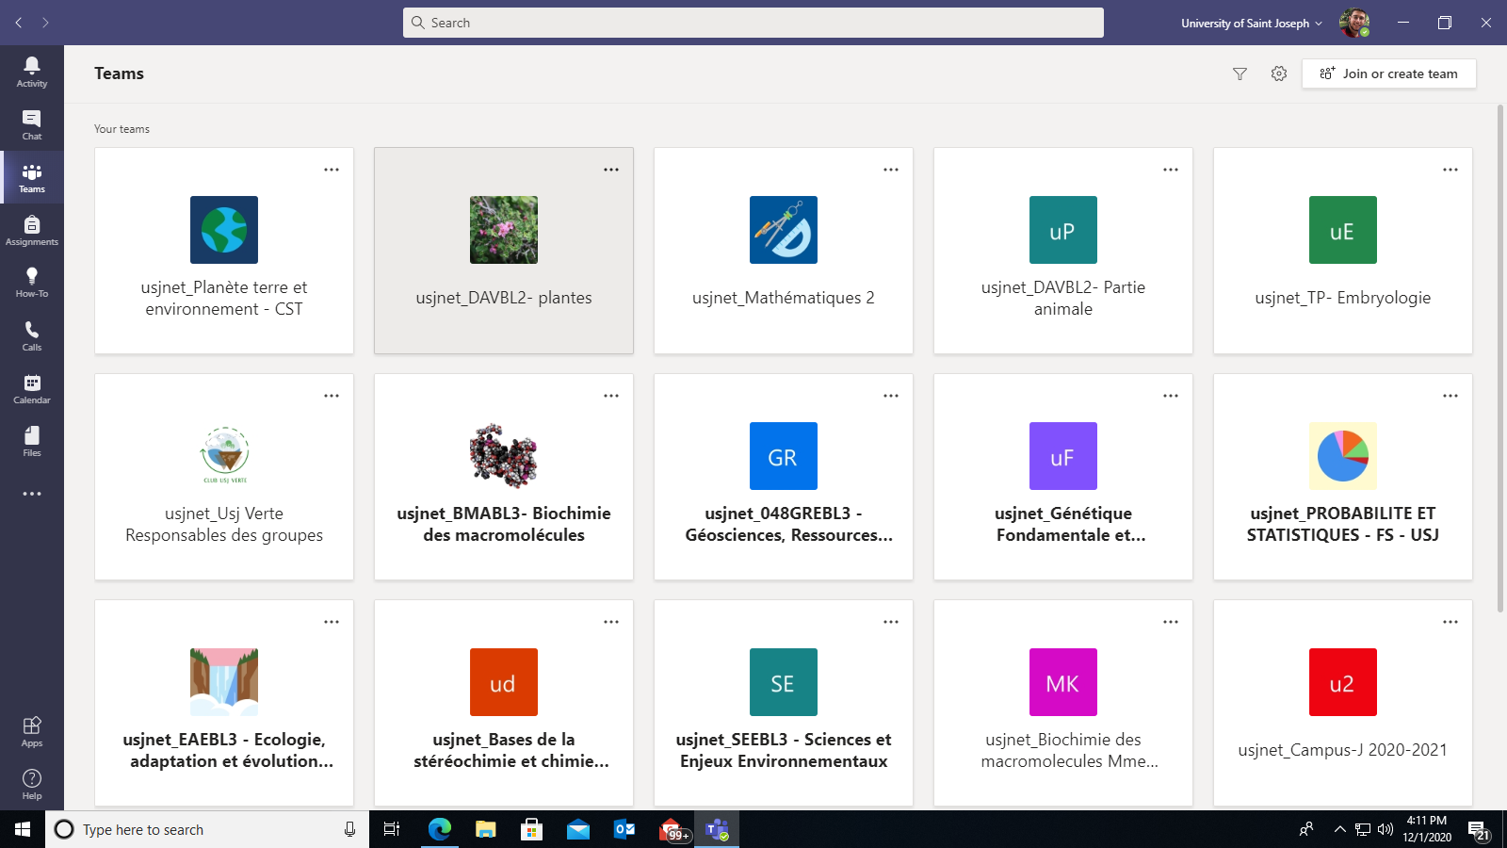Open manage teams settings gear
This screenshot has width=1507, height=848.
(1278, 73)
